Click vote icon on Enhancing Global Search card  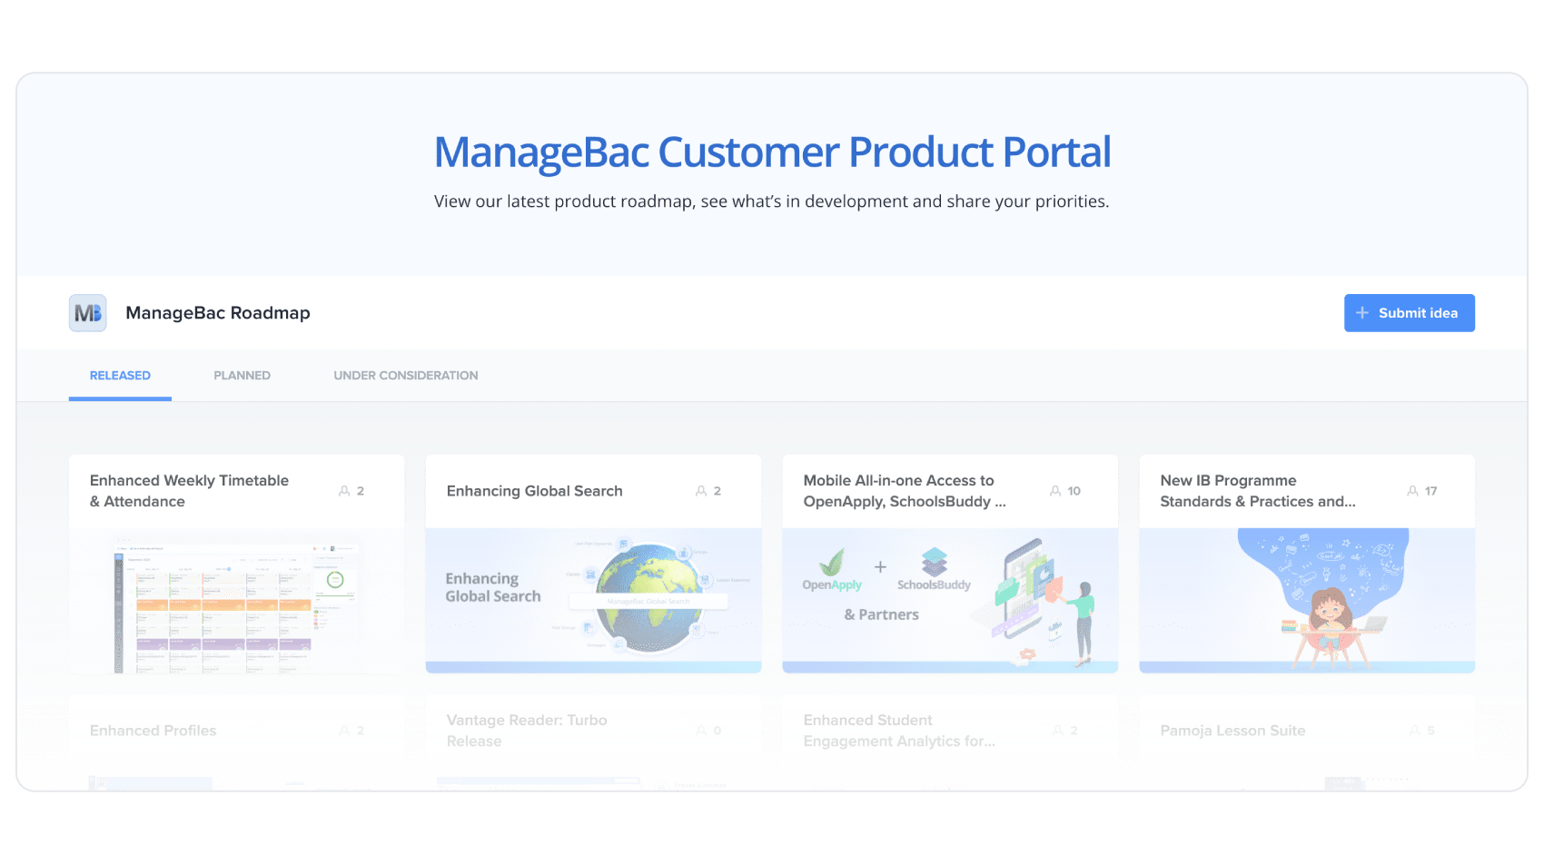tap(701, 491)
